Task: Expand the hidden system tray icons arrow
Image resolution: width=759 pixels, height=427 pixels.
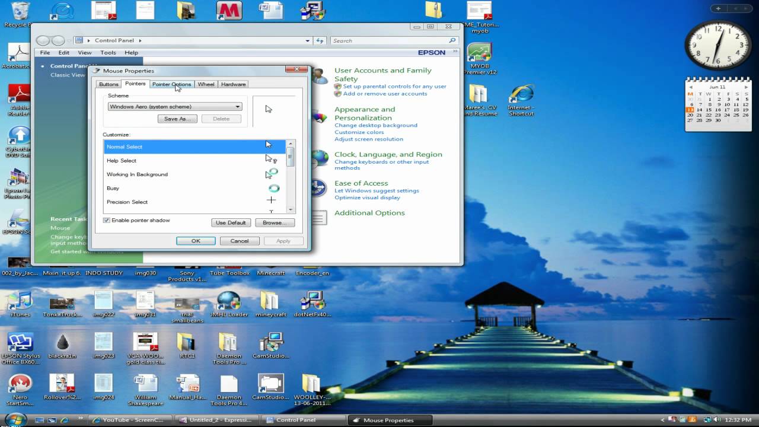Action: click(663, 420)
